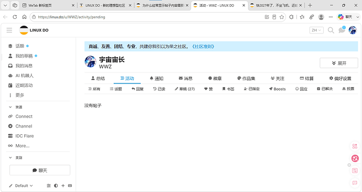Go to browser home page icon
Screen dimensions: 362x192
[24, 17]
